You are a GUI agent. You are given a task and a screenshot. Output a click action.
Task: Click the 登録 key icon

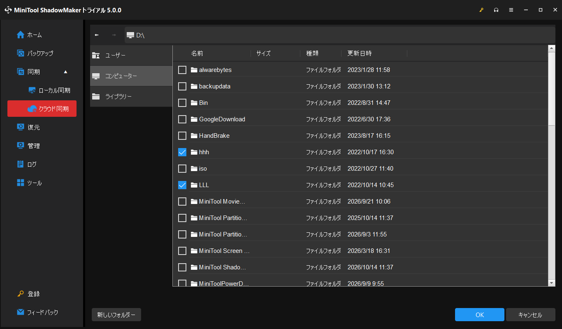[21, 294]
